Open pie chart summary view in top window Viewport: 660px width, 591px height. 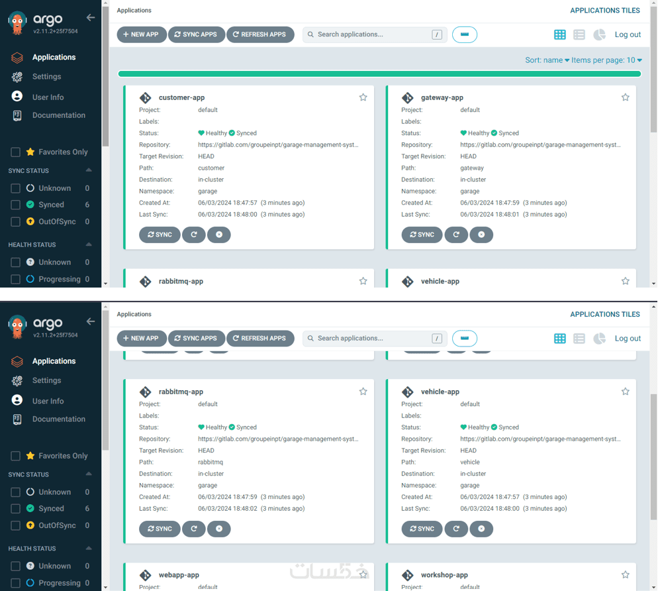599,34
